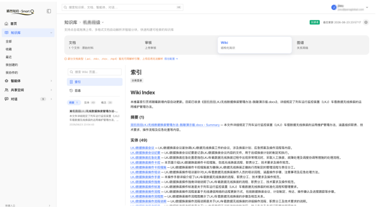Image resolution: width=377 pixels, height=207 pixels.
Task: Open 我创建的 list
Action: tap(11, 65)
